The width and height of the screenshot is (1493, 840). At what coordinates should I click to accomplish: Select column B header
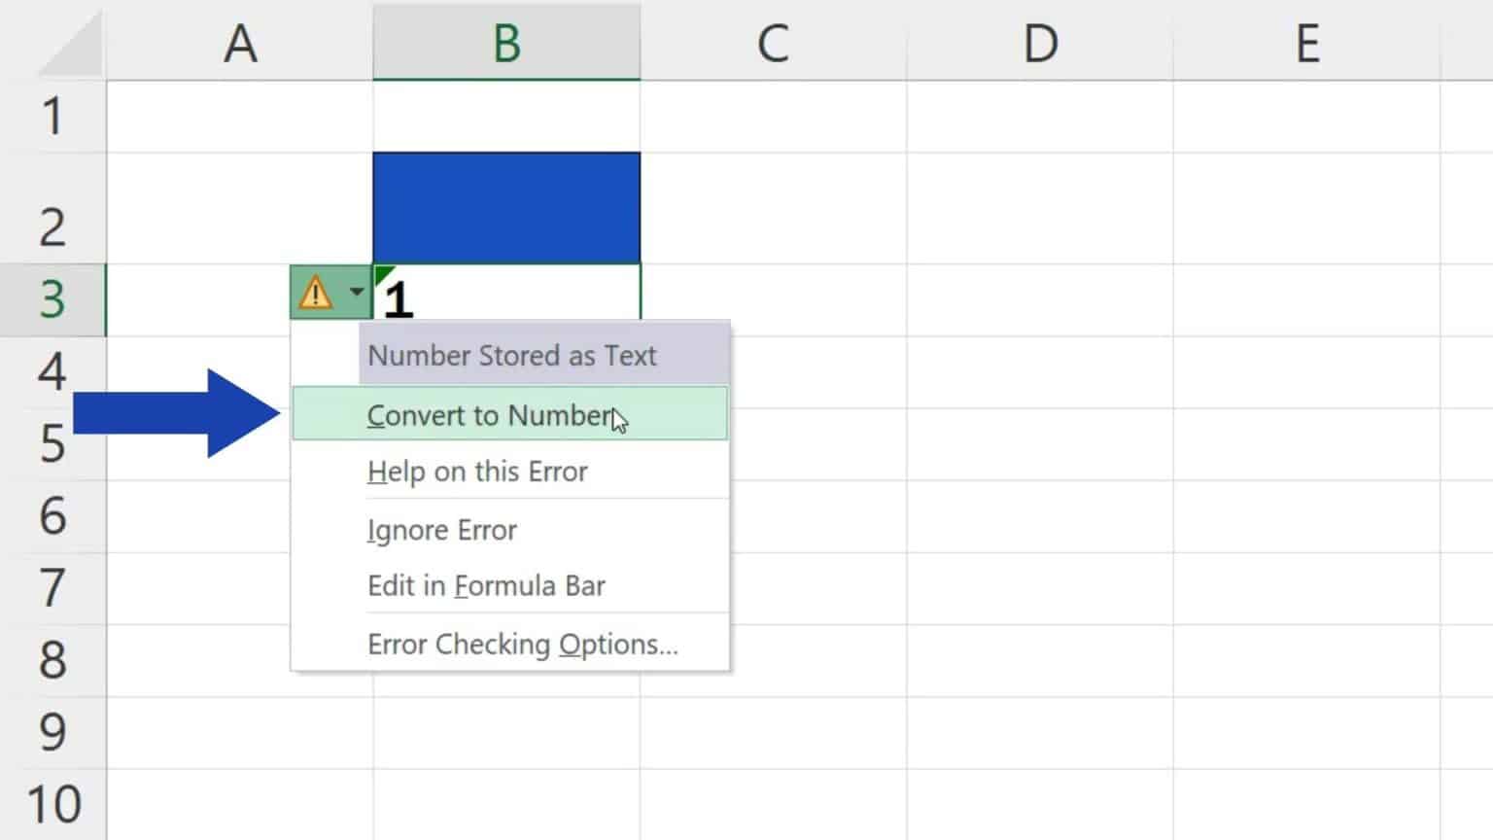point(505,43)
